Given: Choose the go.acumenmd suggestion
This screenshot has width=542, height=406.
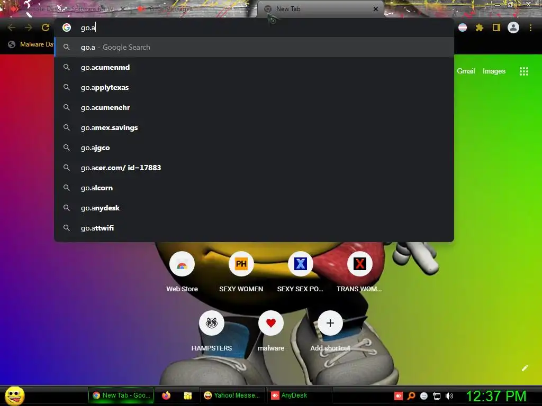Looking at the screenshot, I should [x=254, y=67].
